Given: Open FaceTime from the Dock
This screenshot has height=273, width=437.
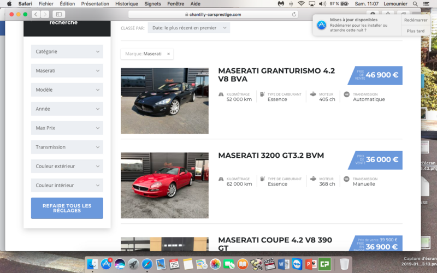Looking at the screenshot, I should pyautogui.click(x=229, y=264).
